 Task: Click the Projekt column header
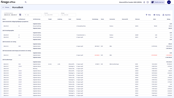tap(50, 19)
